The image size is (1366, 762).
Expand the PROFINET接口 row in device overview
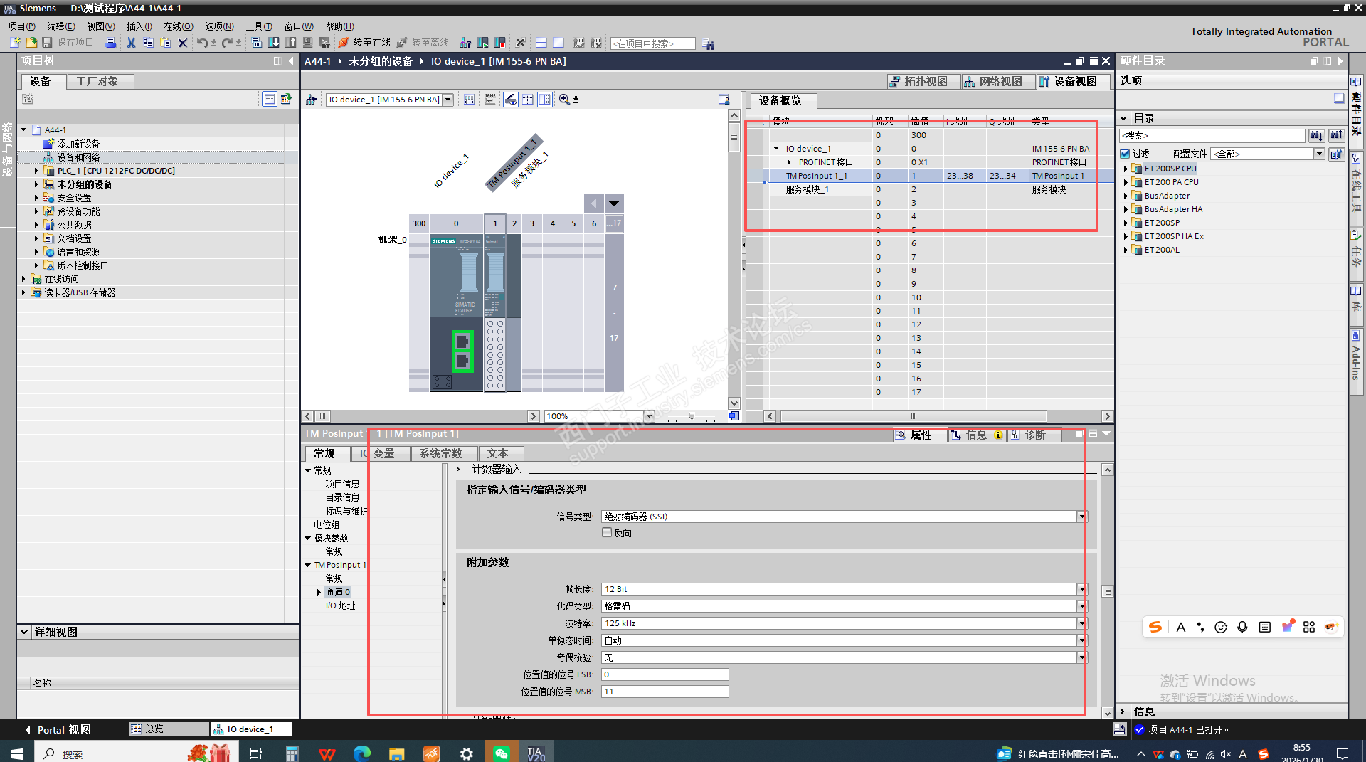[789, 162]
